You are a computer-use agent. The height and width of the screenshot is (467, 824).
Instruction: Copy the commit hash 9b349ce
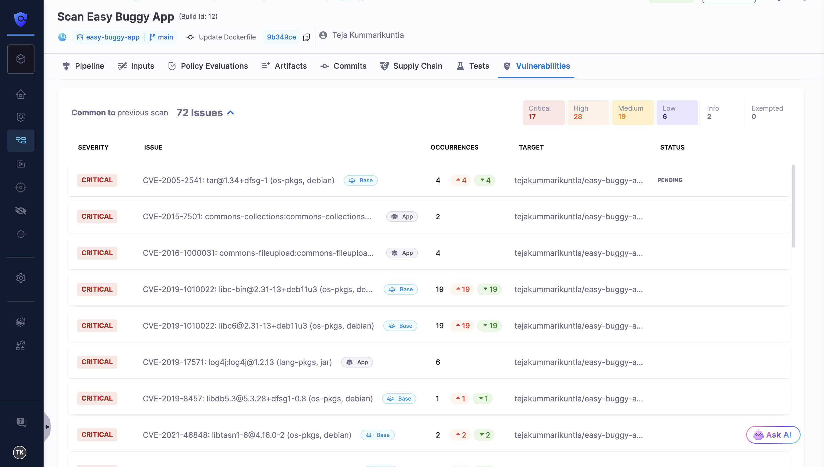tap(306, 37)
